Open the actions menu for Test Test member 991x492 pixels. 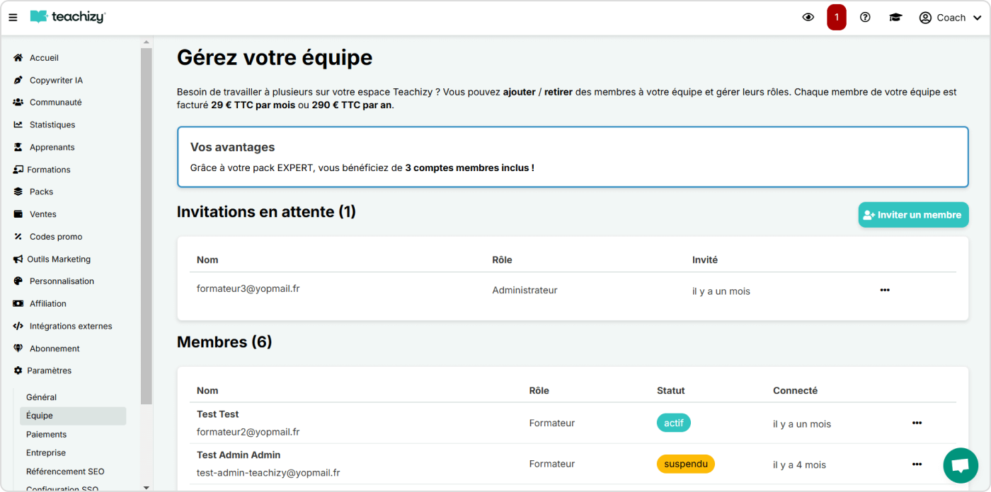917,422
